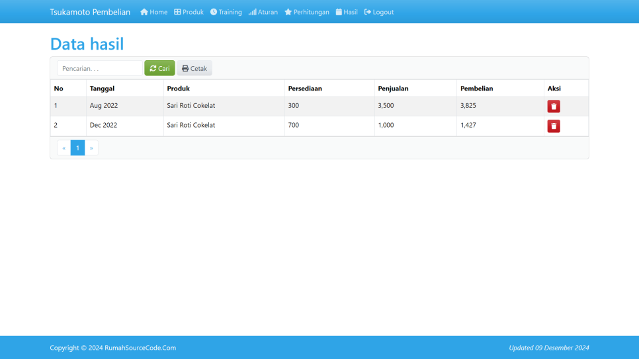
Task: Go to previous page with « arrow
Action: (x=64, y=148)
